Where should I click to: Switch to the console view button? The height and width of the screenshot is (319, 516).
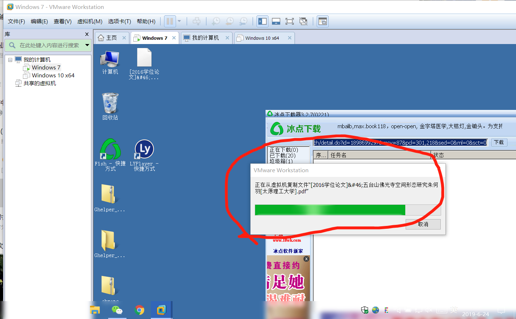(322, 21)
